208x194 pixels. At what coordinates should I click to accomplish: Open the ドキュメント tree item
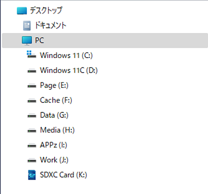pyautogui.click(x=50, y=25)
